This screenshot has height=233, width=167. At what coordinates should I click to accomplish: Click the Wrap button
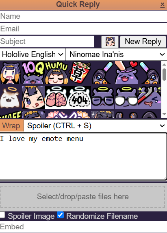point(12,126)
